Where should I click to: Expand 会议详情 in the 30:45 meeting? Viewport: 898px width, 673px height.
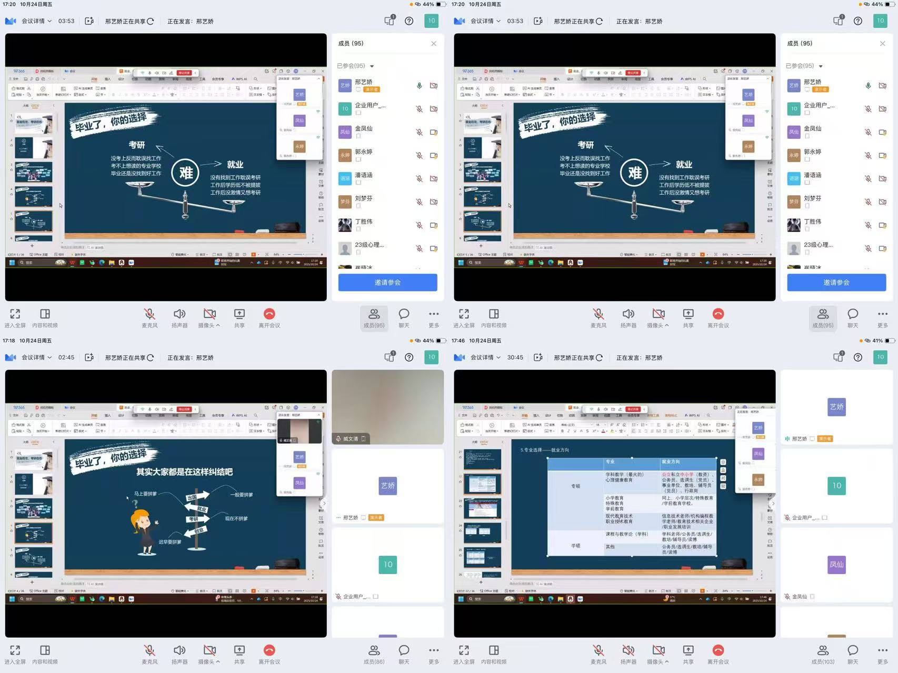[485, 357]
